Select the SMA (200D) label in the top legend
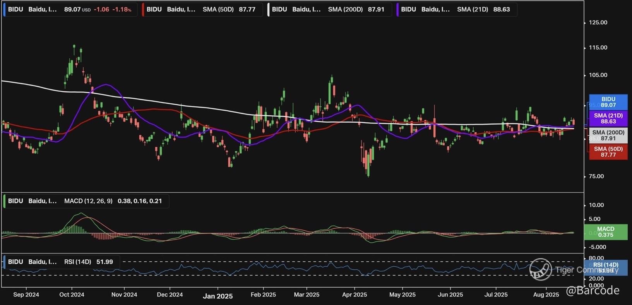The image size is (632, 305). tap(346, 9)
